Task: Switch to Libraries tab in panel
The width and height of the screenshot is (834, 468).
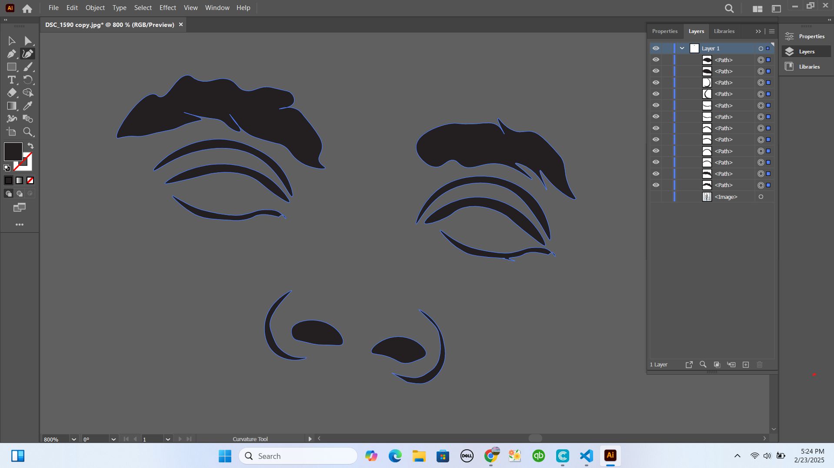Action: pyautogui.click(x=724, y=31)
